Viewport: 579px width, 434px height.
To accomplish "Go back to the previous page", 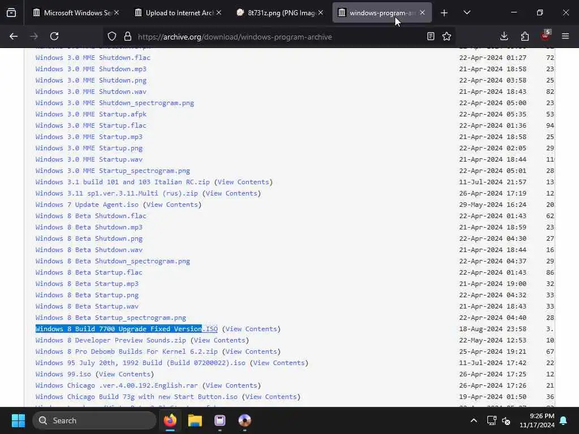I will point(14,36).
